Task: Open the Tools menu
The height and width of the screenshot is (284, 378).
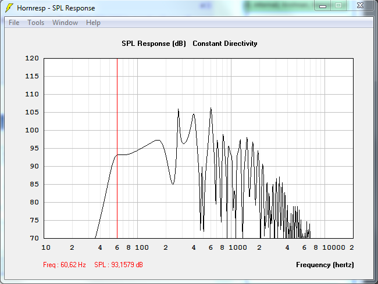Action: [x=36, y=23]
